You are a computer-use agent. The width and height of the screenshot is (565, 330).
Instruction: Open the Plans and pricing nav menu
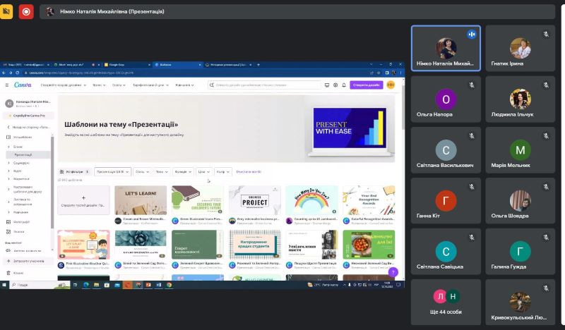[150, 85]
